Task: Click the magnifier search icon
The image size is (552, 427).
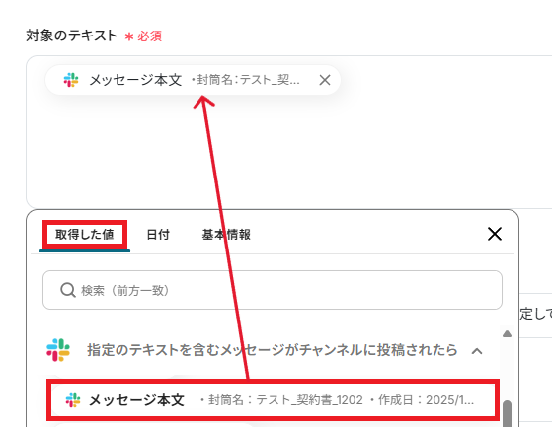Action: (67, 290)
